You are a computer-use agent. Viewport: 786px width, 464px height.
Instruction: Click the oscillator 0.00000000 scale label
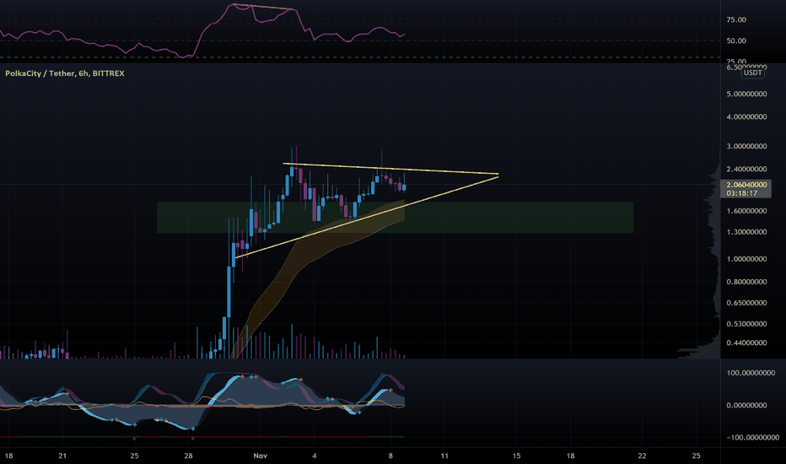coord(746,405)
